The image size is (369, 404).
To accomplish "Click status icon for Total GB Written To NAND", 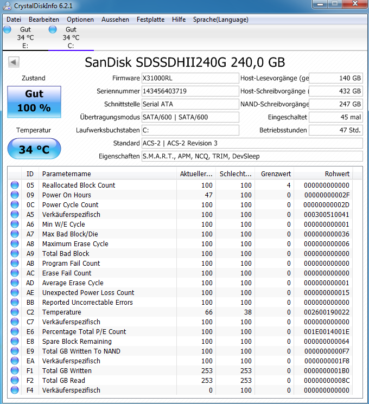I will coord(15,351).
